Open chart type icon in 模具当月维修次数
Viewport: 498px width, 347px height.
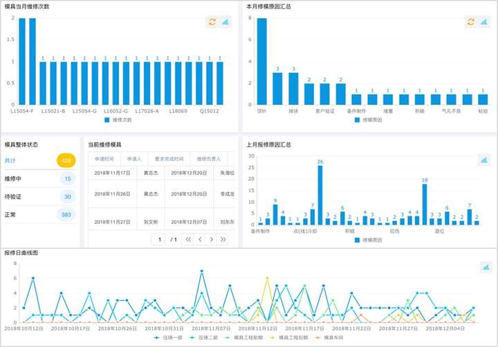coord(225,21)
